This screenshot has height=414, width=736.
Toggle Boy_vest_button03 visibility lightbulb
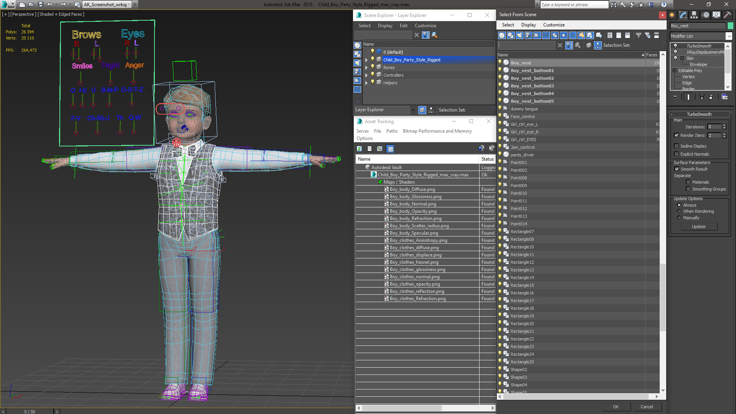point(500,85)
